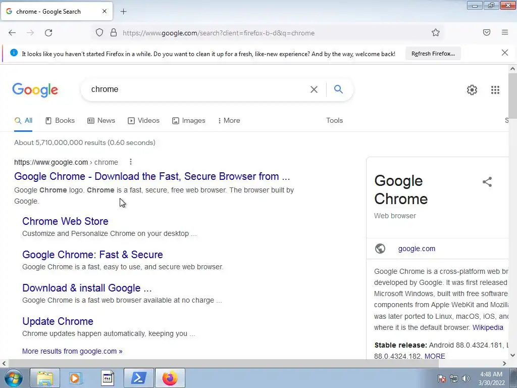Open the Google Chrome - Download result
The image size is (517, 388).
tap(152, 176)
